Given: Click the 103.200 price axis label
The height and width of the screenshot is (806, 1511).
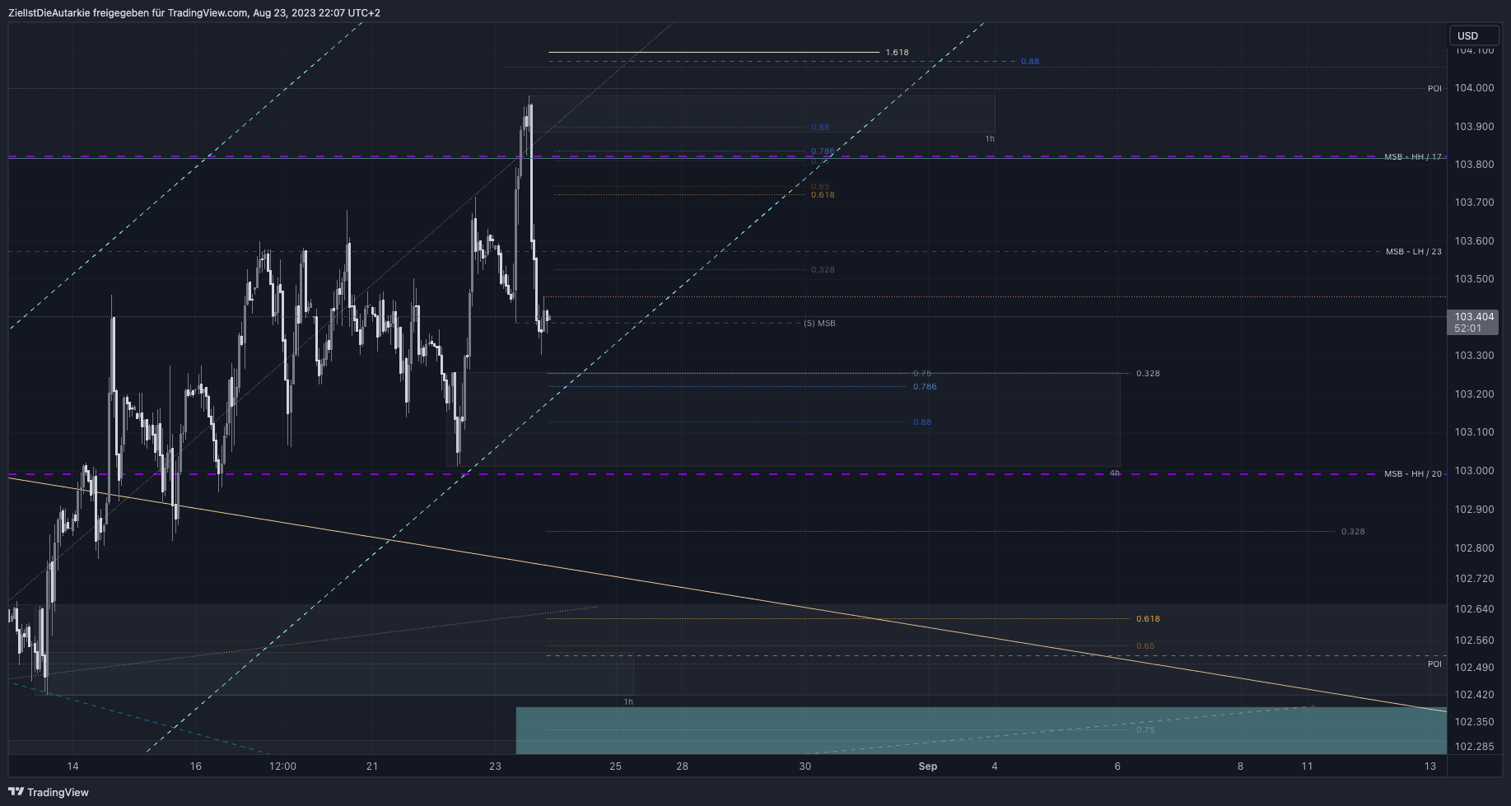Looking at the screenshot, I should [x=1474, y=394].
